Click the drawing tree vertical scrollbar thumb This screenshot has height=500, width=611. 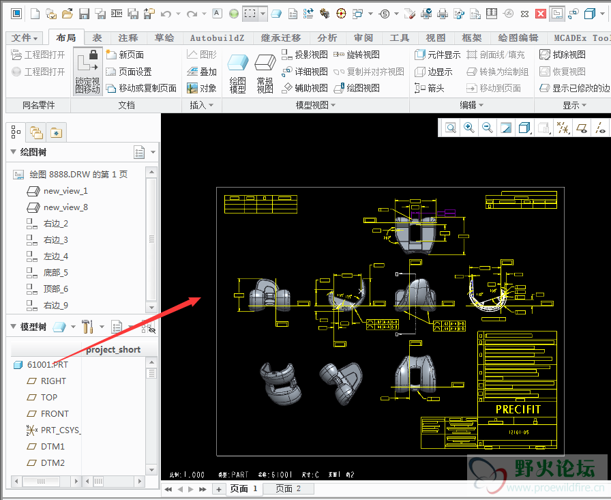tap(151, 239)
